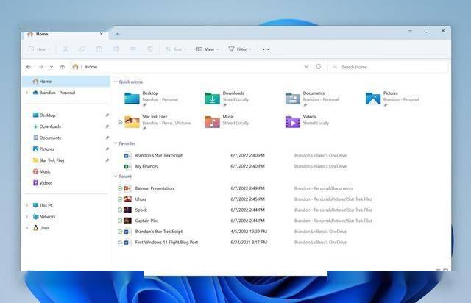This screenshot has height=303, width=471.
Task: Open the Downloads folder in Quick access
Action: pos(213,99)
